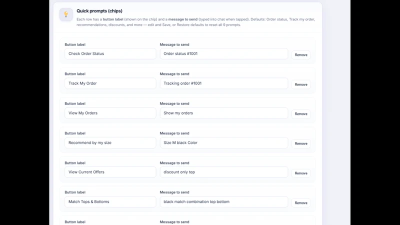Image resolution: width=400 pixels, height=225 pixels.
Task: Edit the Check Order Status button label field
Action: tap(110, 53)
